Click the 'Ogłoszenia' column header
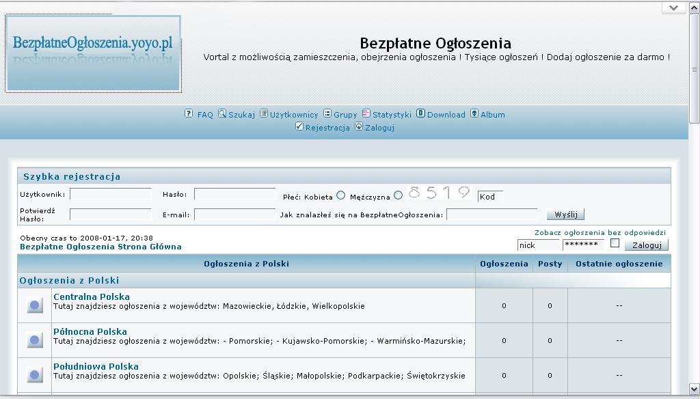 [504, 264]
